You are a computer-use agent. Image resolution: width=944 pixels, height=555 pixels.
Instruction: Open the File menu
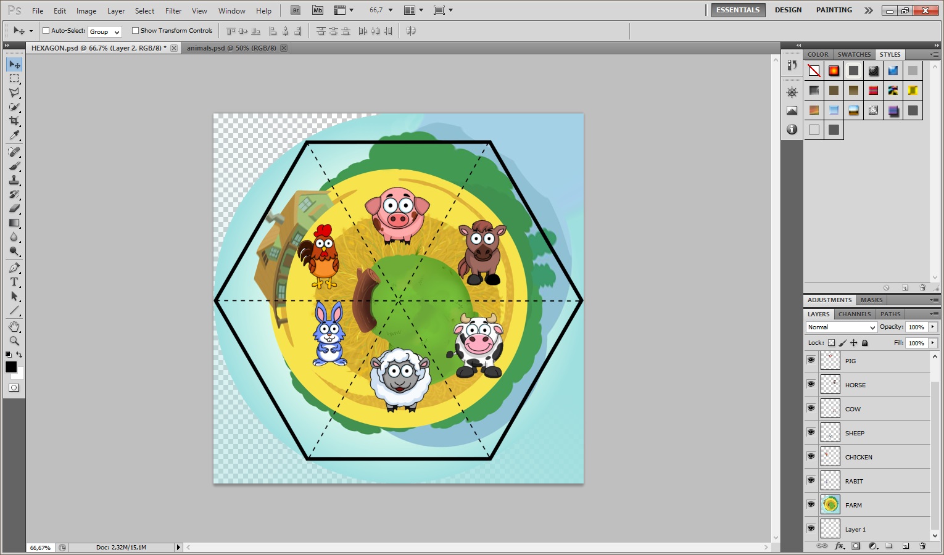click(x=38, y=11)
